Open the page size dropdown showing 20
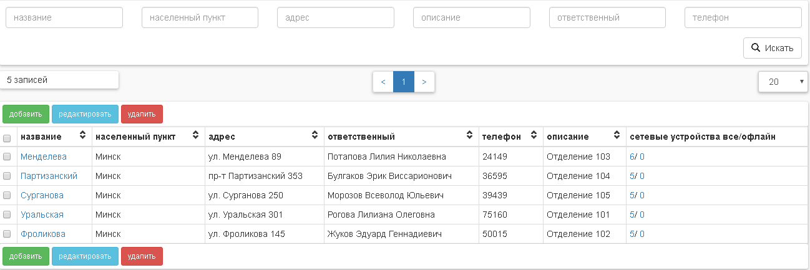The width and height of the screenshot is (810, 270). click(783, 82)
